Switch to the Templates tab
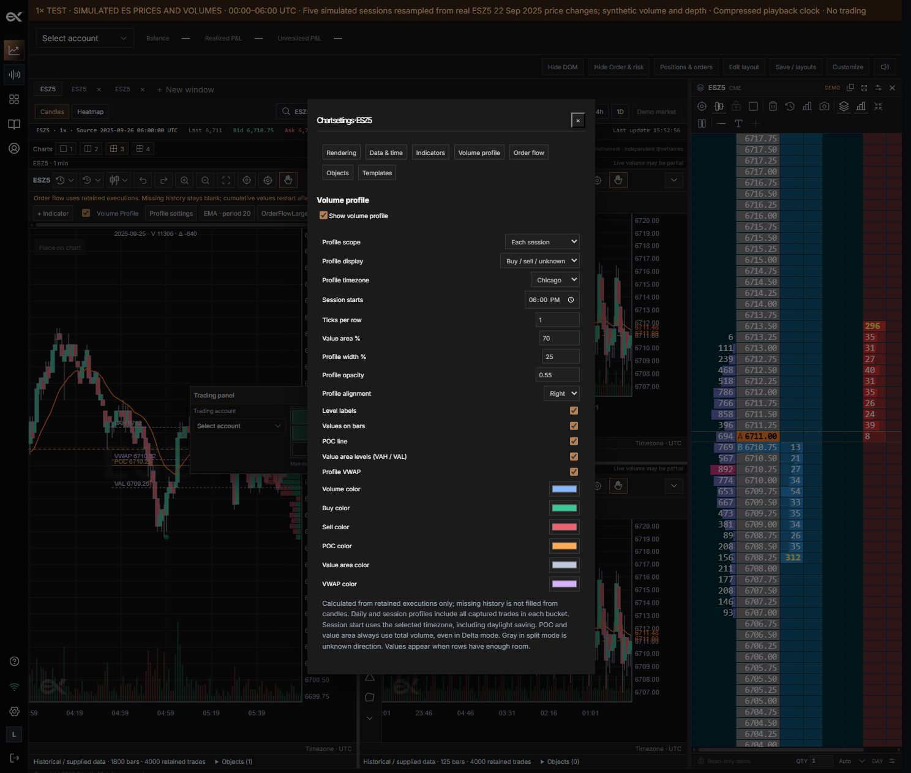Screen dimensions: 911x773 [x=377, y=173]
